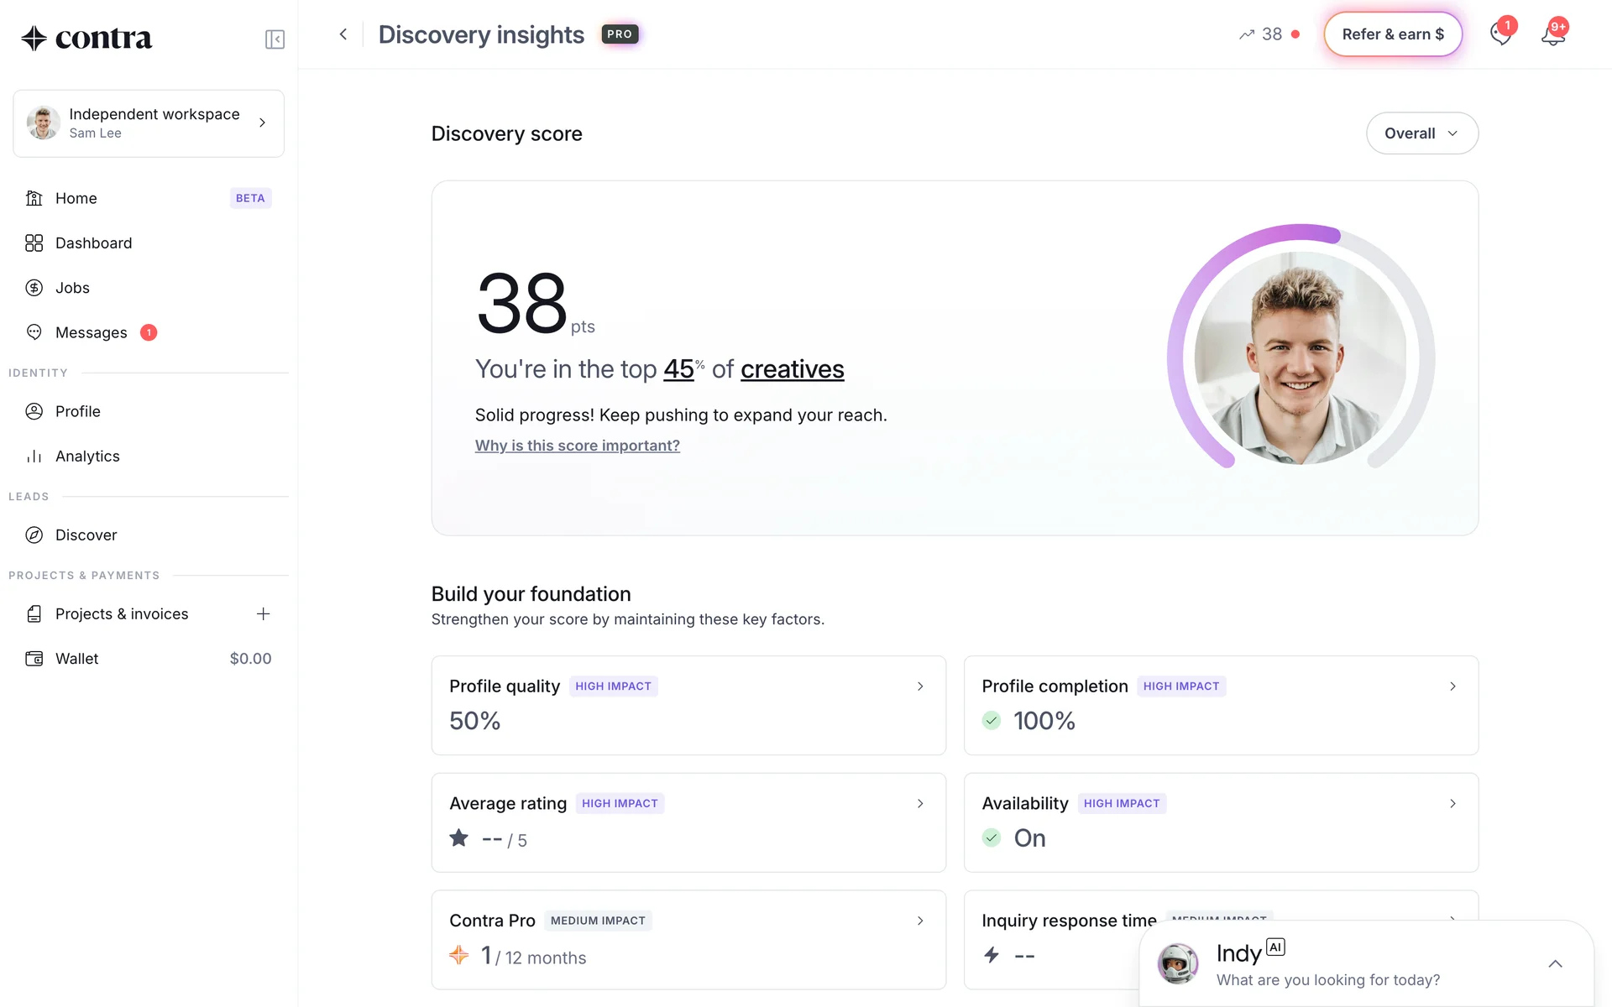The height and width of the screenshot is (1007, 1612).
Task: Open Messages in the sidebar
Action: click(x=91, y=333)
